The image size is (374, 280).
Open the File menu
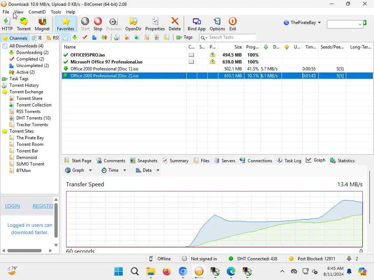coord(6,12)
